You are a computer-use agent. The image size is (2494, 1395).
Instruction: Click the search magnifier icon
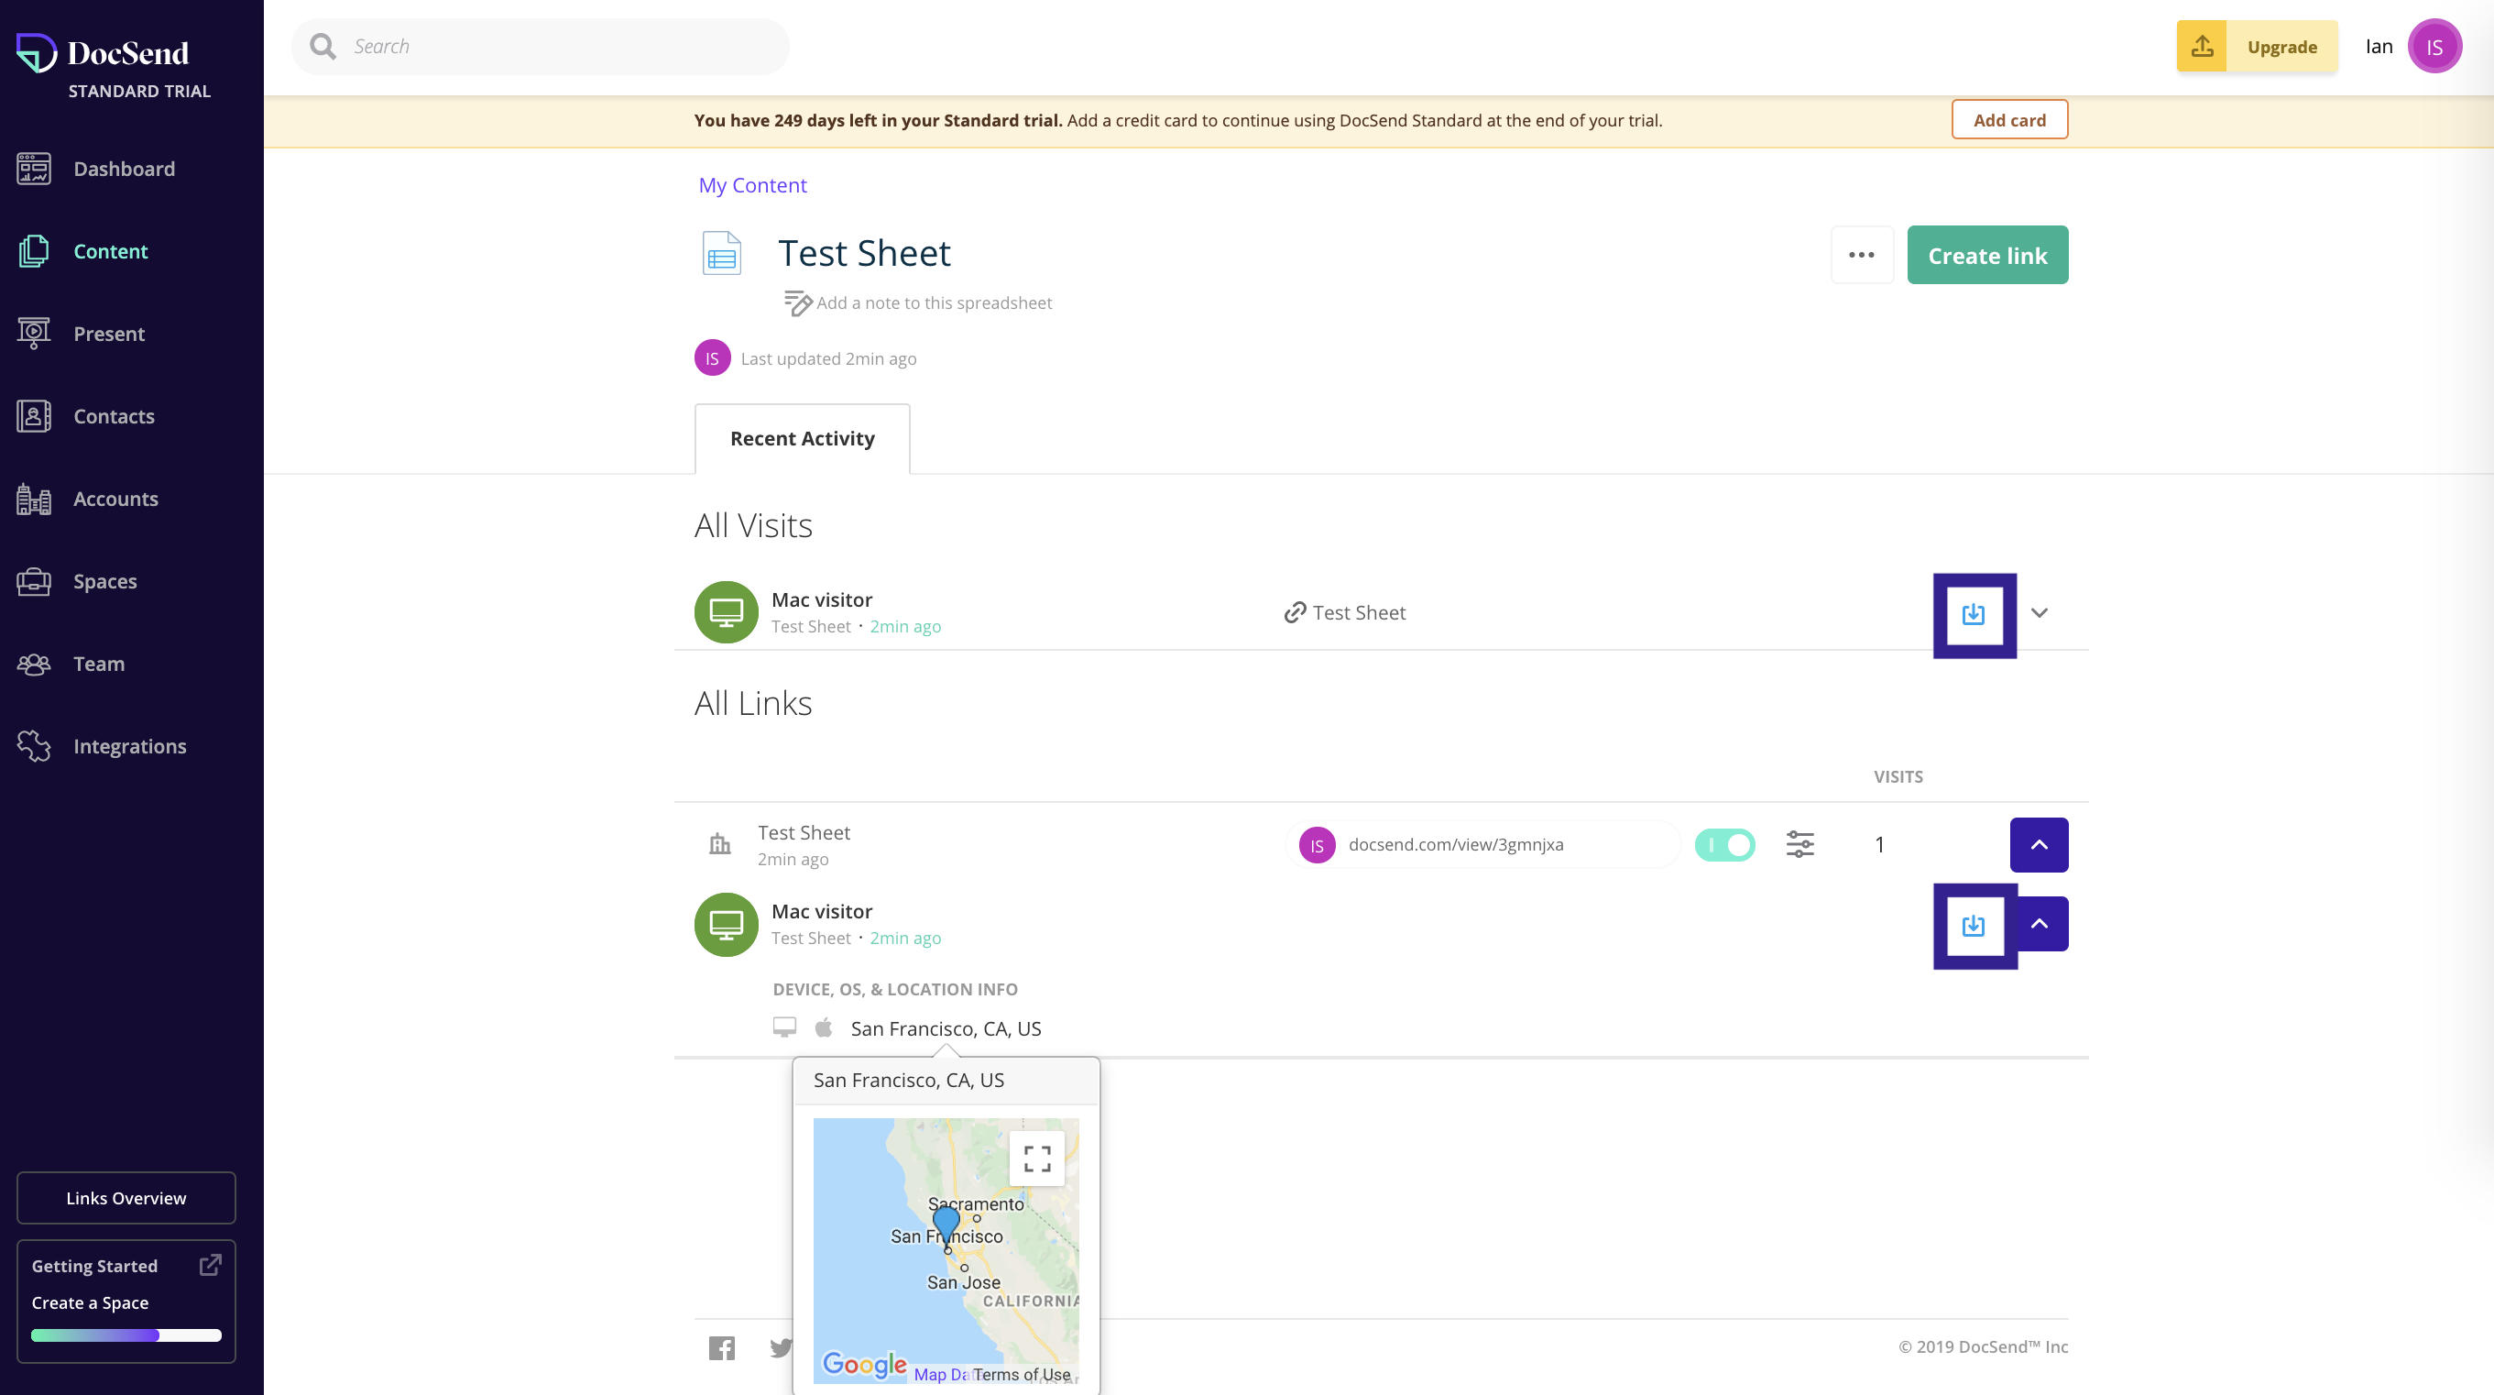click(x=323, y=47)
